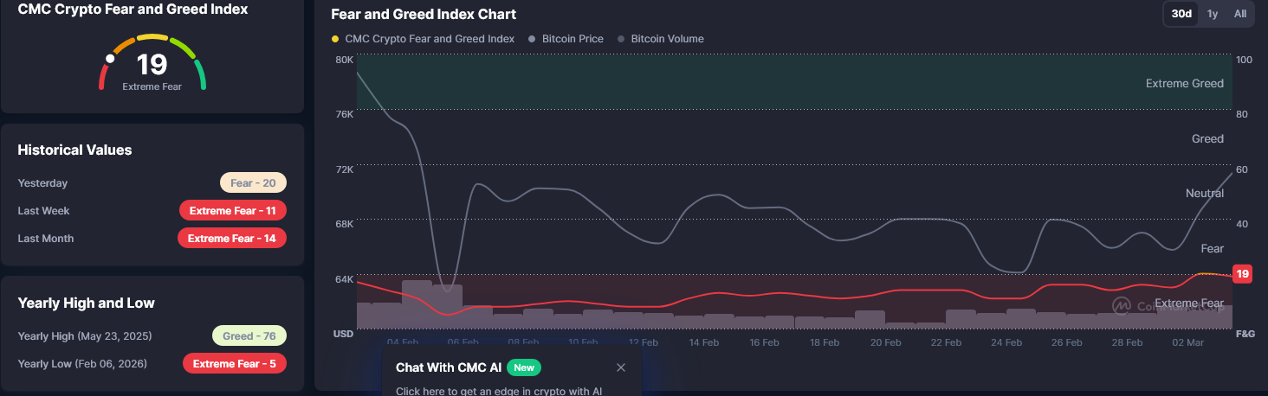Click the USD axis unit label
This screenshot has height=396, width=1268.
click(x=343, y=334)
